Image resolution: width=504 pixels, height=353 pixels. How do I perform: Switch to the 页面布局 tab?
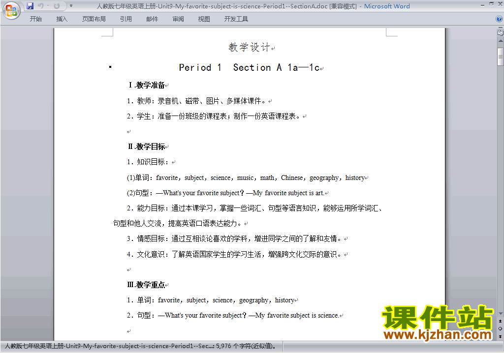coord(94,19)
